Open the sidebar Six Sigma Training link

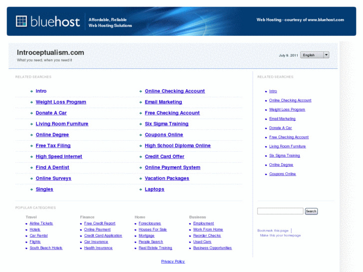coord(285,155)
